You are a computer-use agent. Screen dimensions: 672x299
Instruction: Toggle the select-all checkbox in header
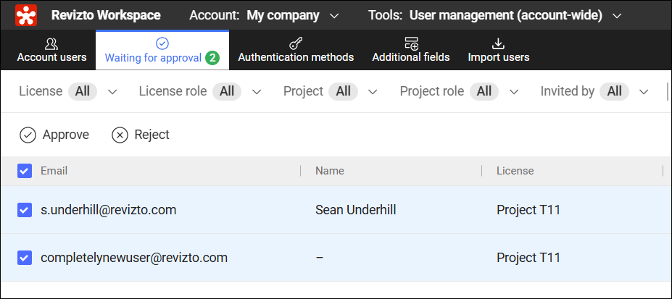click(25, 171)
